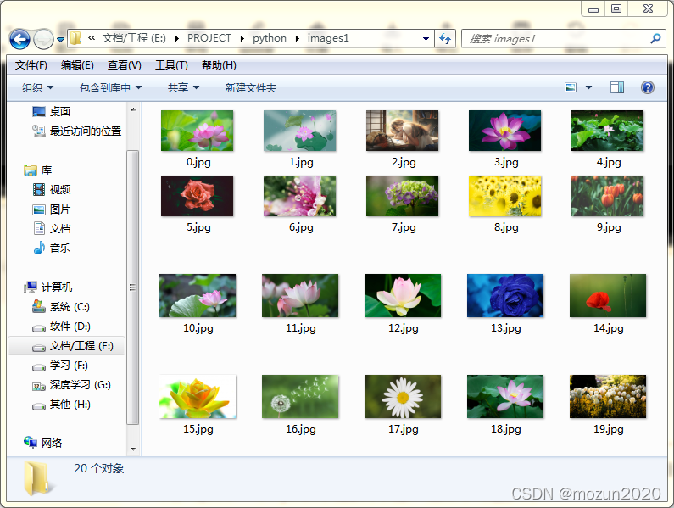Open the 视频 library
Screen dimensions: 674x508
pyautogui.click(x=52, y=190)
